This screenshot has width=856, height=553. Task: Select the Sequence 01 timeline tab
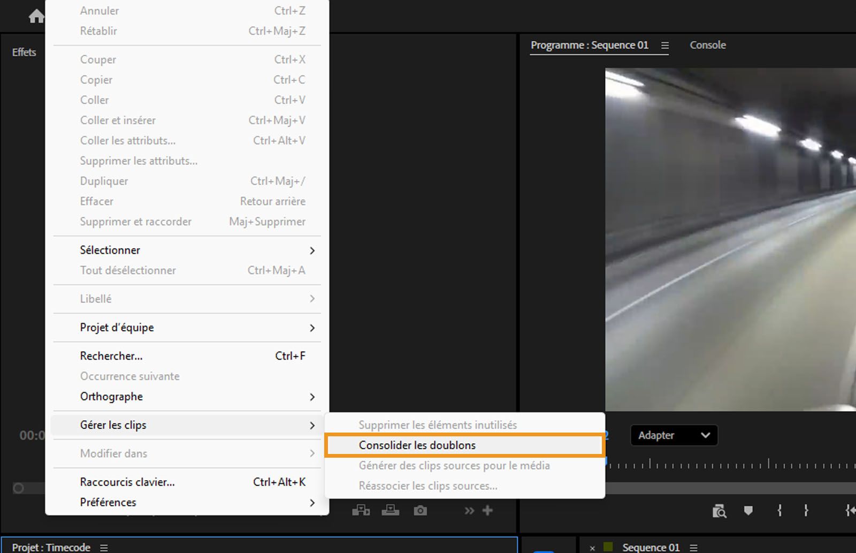tap(651, 547)
